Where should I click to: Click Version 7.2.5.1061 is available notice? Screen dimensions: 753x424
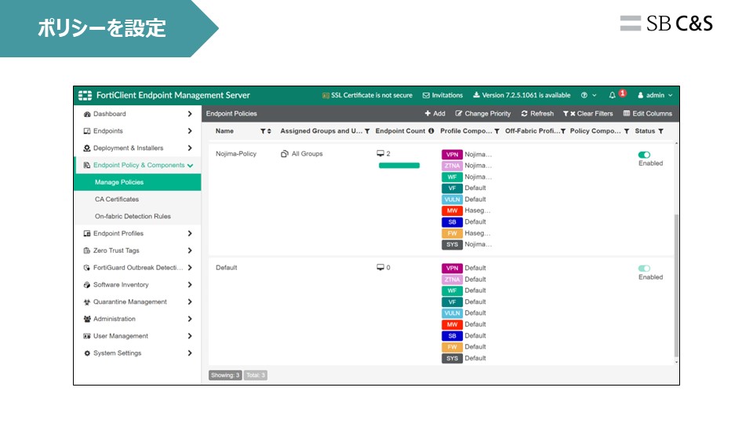click(522, 95)
